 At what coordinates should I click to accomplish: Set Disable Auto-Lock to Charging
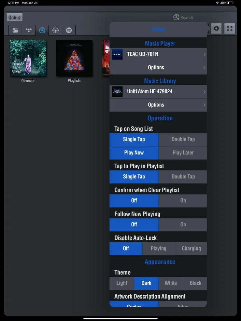pyautogui.click(x=191, y=248)
